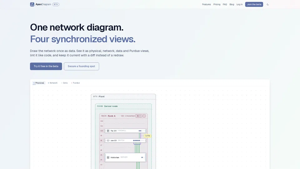
Task: Switch to the Physical view tab
Action: coord(39,83)
